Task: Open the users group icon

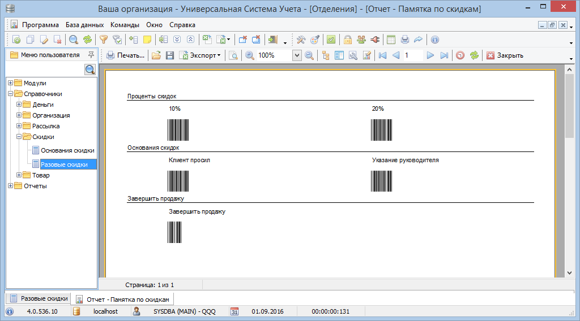Action: click(x=361, y=40)
